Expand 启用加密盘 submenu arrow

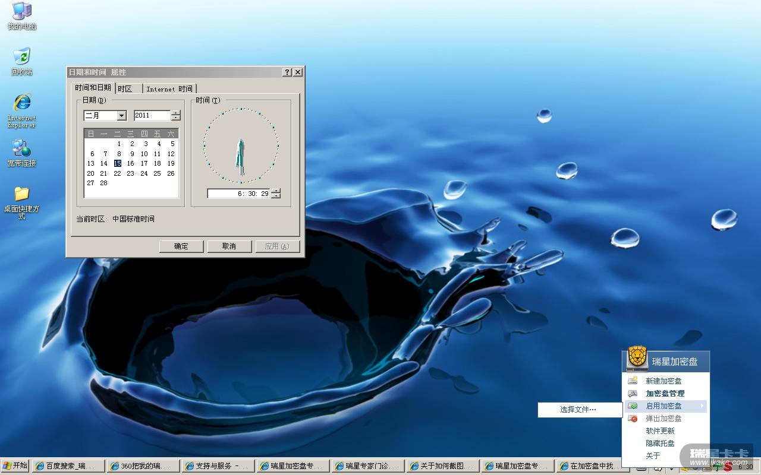702,406
